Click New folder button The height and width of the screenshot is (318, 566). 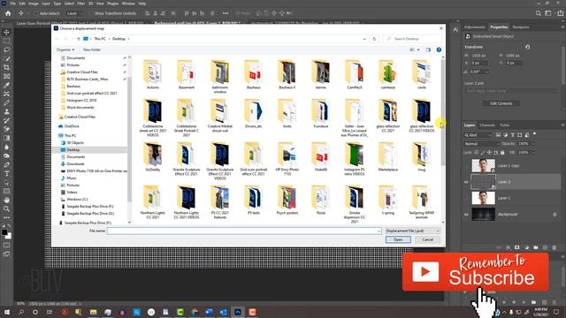(92, 49)
